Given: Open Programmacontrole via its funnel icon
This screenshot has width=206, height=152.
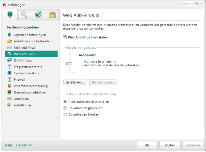Looking at the screenshot, I should pyautogui.click(x=9, y=67).
